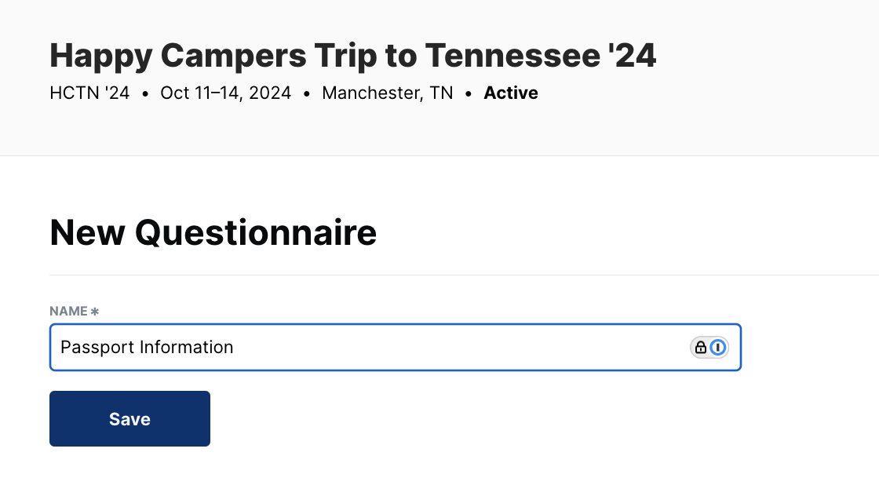This screenshot has height=485, width=879.
Task: Click the word 'Tennessee' in page title
Action: click(511, 56)
